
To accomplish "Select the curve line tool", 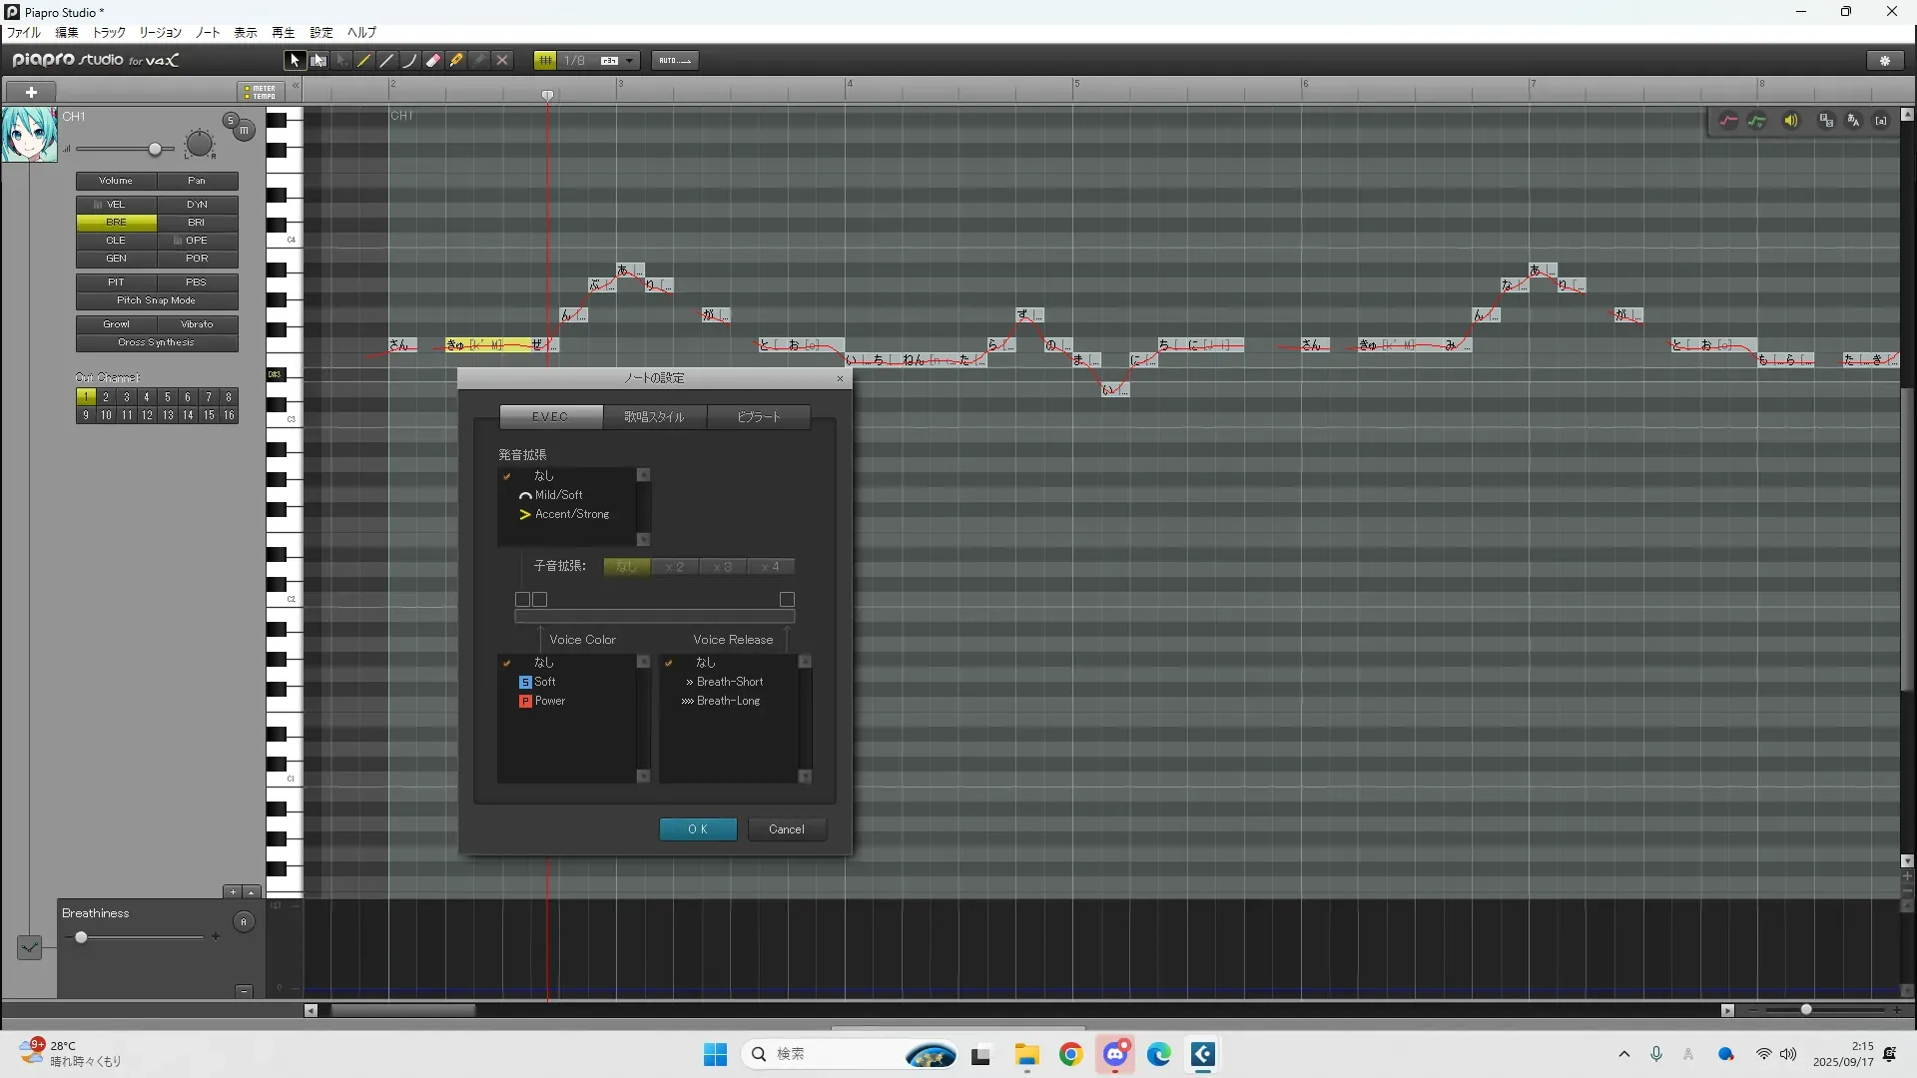I will point(409,61).
